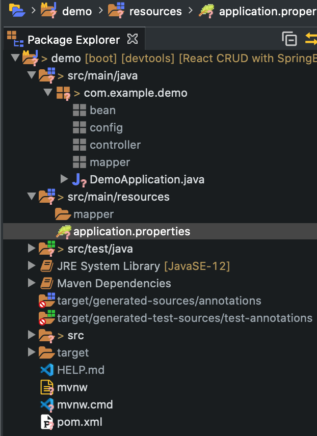Click the src/main/java folder icon
Image resolution: width=317 pixels, height=436 pixels.
click(47, 75)
